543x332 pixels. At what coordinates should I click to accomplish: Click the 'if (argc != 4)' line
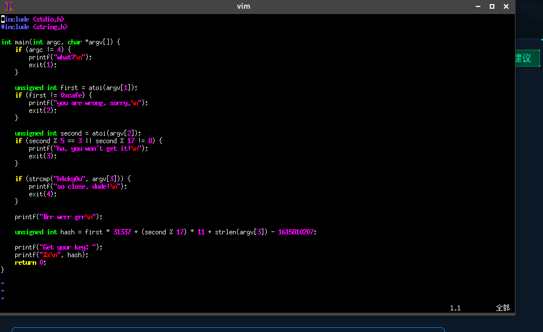coord(43,50)
